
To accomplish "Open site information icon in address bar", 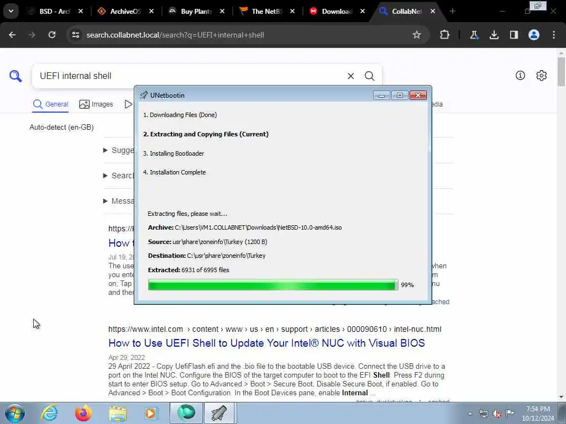I will click(75, 35).
